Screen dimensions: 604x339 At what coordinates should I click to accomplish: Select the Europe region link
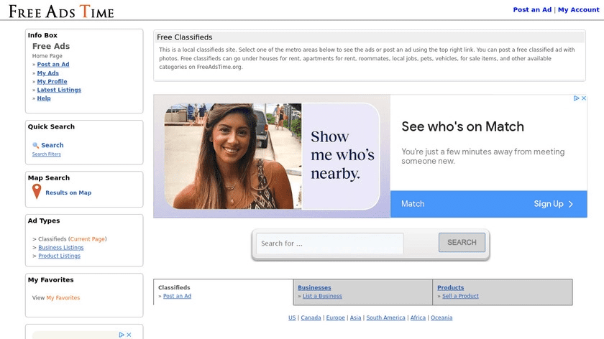point(336,317)
